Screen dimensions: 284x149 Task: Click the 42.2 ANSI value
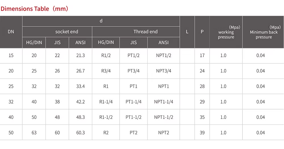[80, 102]
